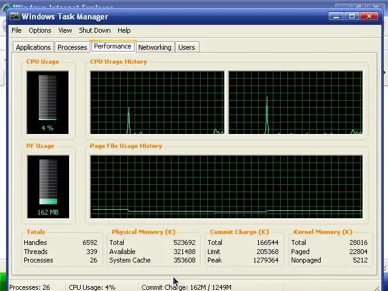Click the left CPU Usage History graph

158,102
